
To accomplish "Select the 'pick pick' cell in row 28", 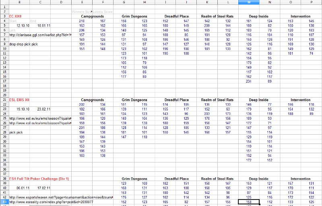I will 16,132.
